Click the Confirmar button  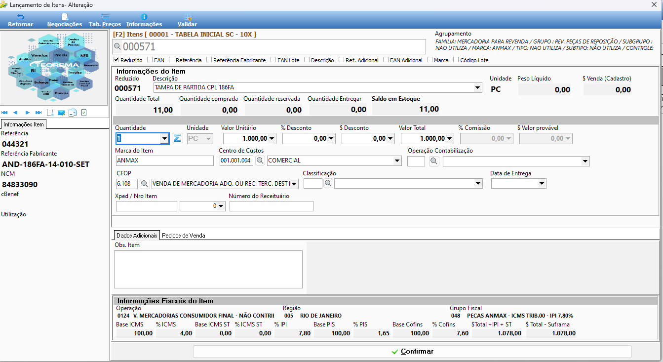tap(412, 352)
